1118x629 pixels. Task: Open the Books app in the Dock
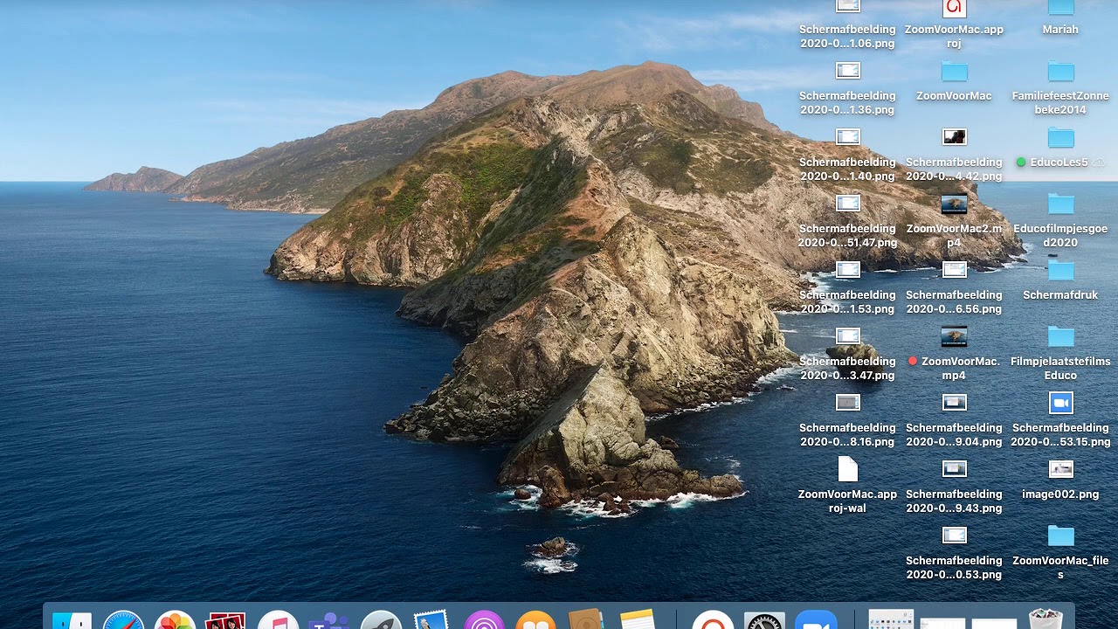pos(535,620)
